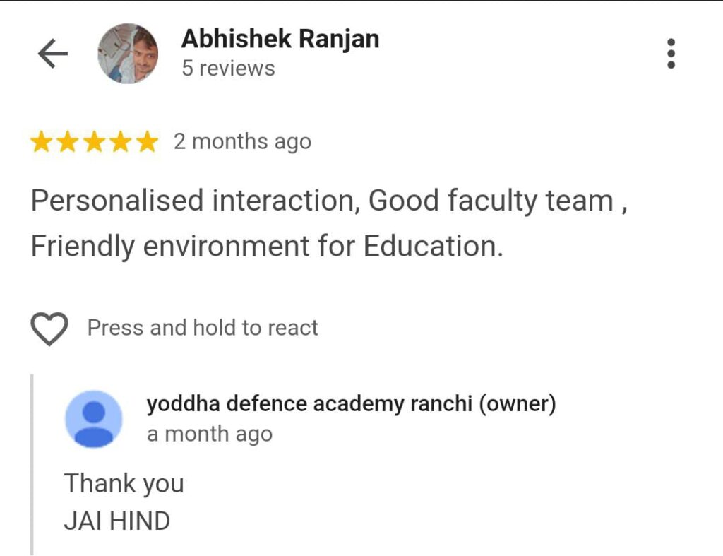Viewport: 723px width, 556px height.
Task: Click the owner reply's "a month ago" timestamp
Action: click(x=209, y=434)
